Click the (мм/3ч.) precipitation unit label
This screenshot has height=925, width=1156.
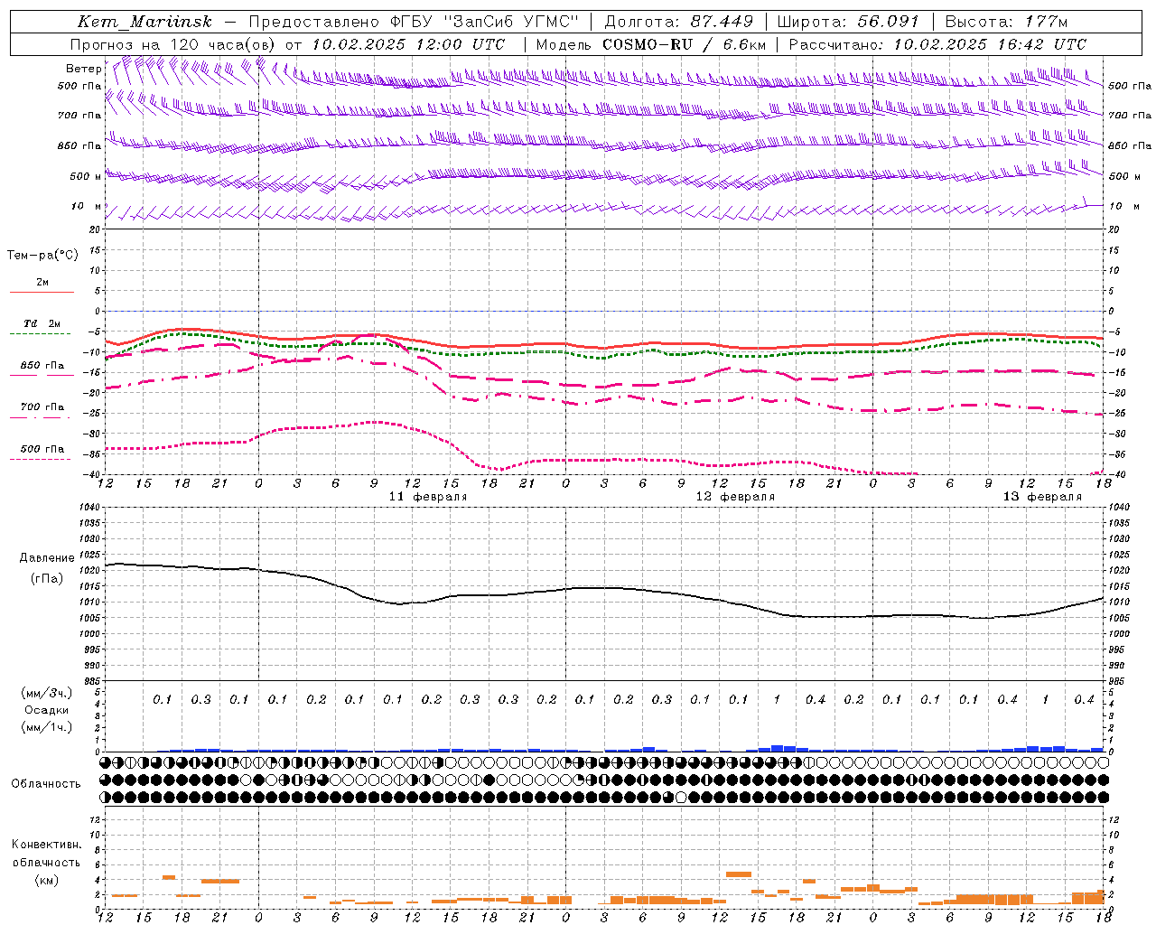47,693
